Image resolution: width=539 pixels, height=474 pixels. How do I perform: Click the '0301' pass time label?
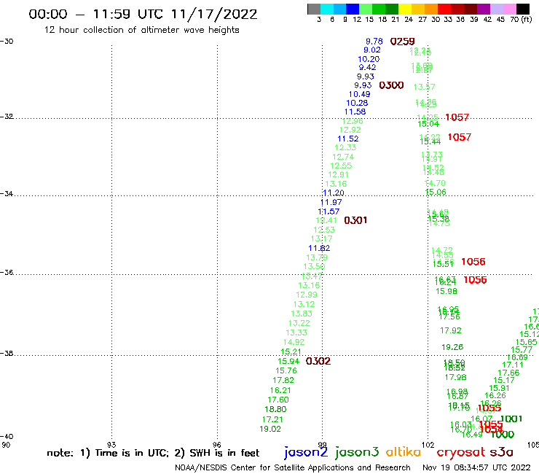[355, 220]
